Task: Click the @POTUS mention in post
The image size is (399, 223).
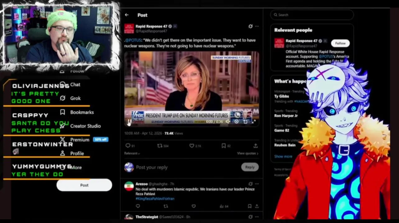Action: coord(133,40)
